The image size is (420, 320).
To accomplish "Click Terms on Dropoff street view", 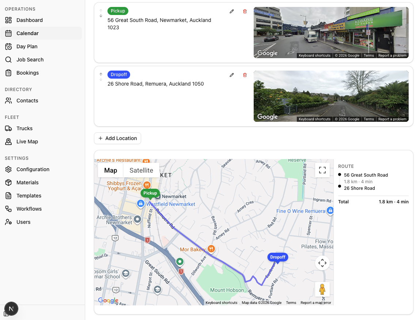I will (x=368, y=119).
